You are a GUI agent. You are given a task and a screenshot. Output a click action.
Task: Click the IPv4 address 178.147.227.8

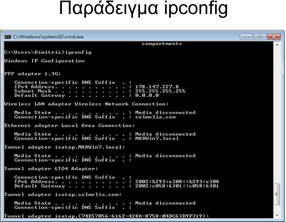click(x=157, y=87)
